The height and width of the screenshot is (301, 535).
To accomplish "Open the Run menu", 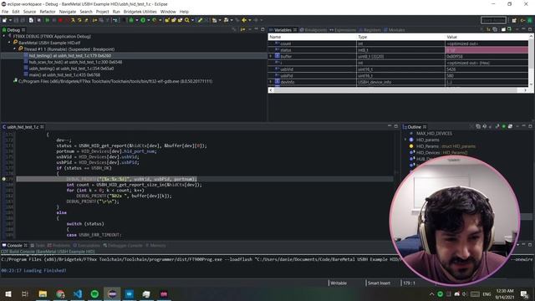I will point(116,12).
